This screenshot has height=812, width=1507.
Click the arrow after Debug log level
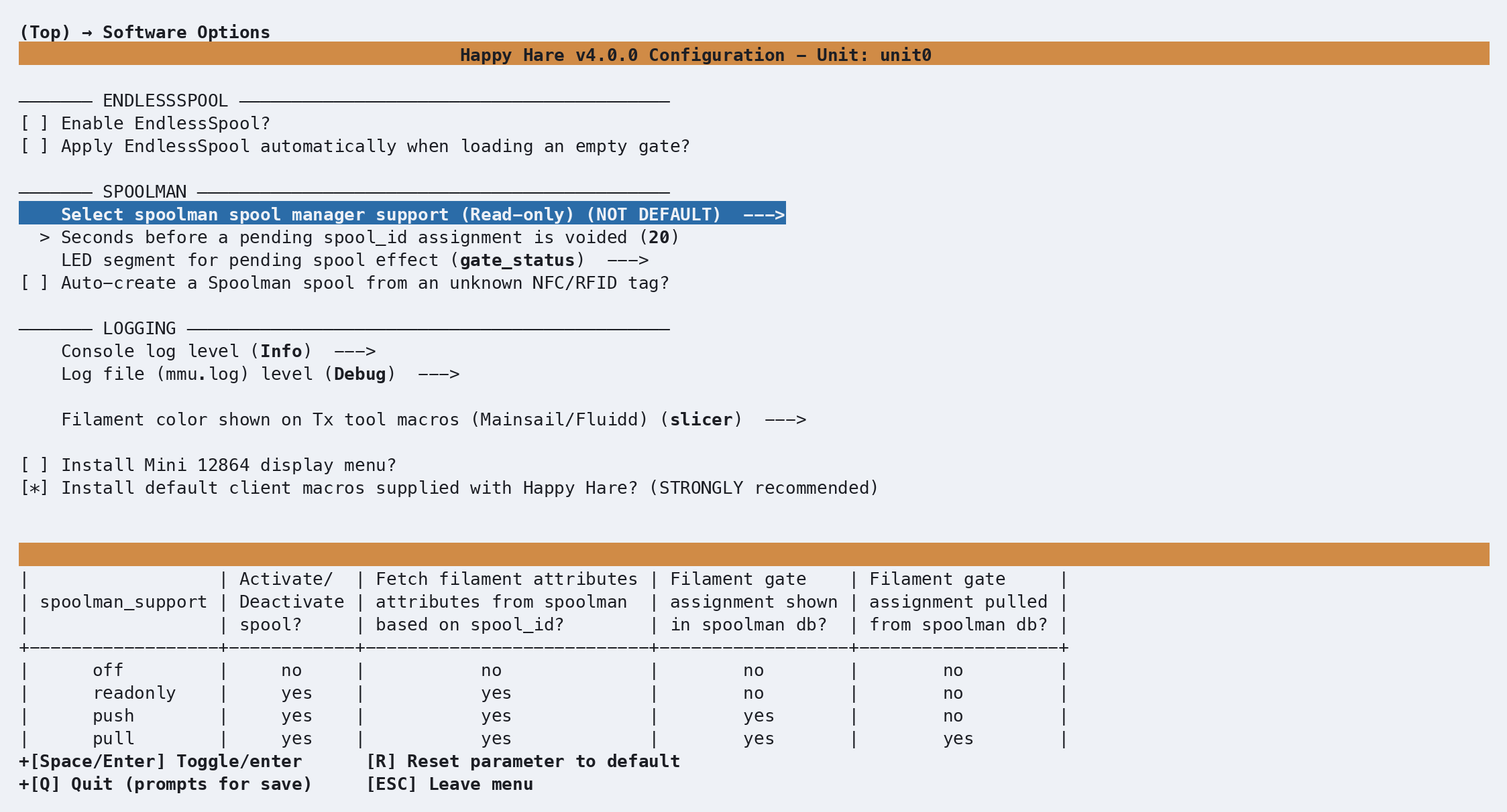439,374
